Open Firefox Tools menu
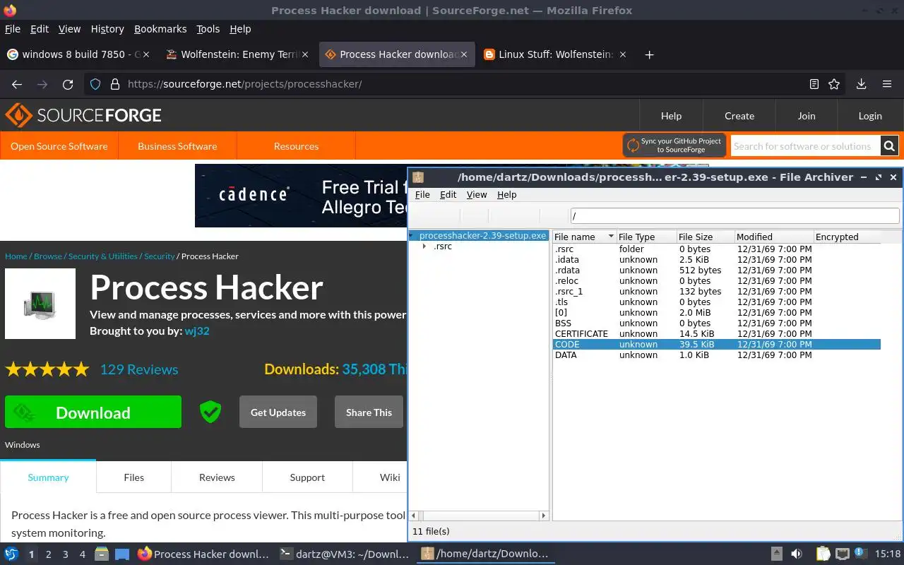Image resolution: width=904 pixels, height=565 pixels. (x=208, y=29)
